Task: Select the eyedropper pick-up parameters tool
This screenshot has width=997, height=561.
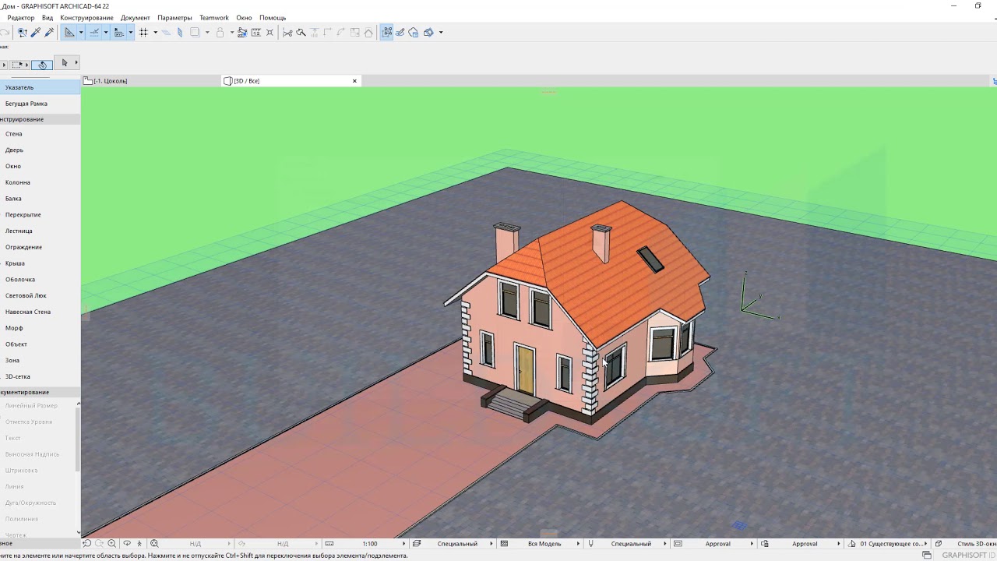Action: (35, 32)
